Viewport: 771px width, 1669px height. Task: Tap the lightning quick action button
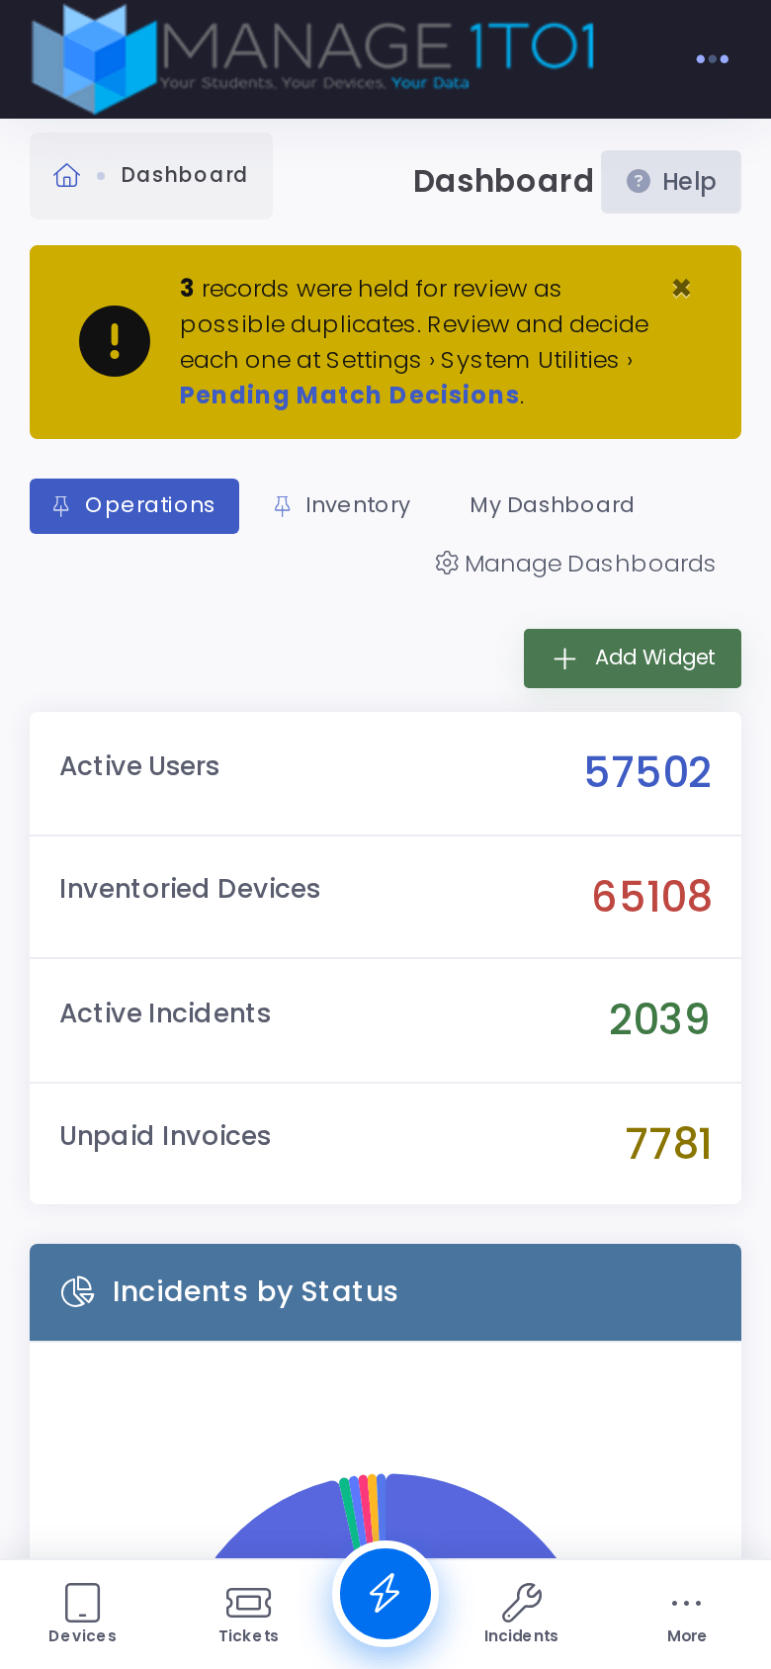385,1594
